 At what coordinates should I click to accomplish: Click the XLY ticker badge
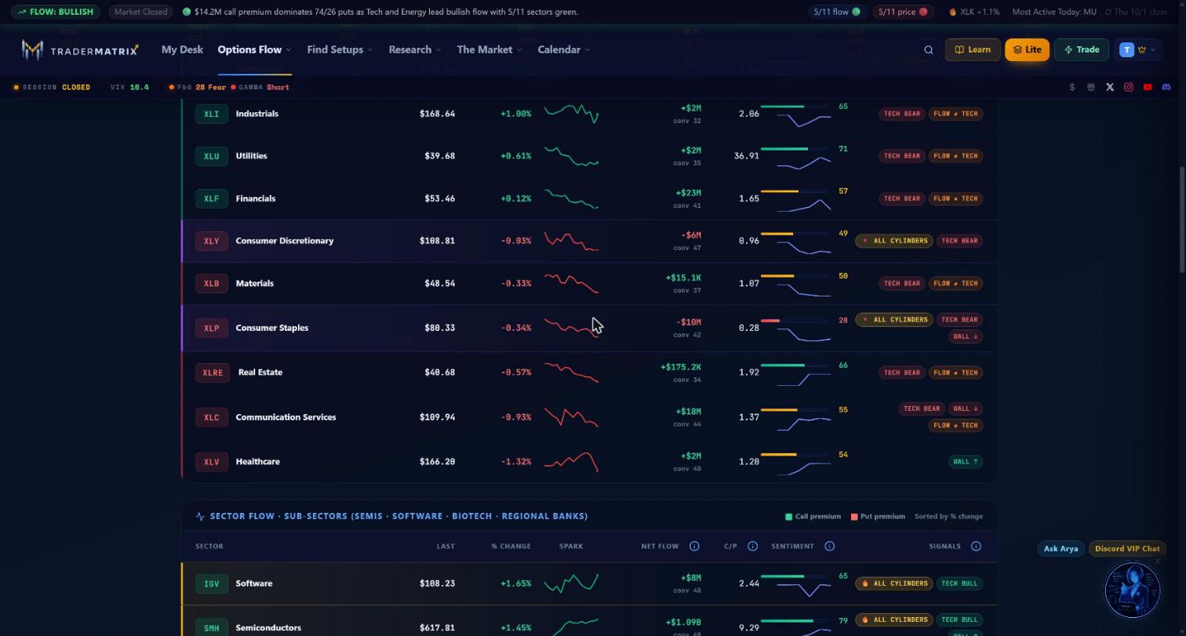coord(211,241)
